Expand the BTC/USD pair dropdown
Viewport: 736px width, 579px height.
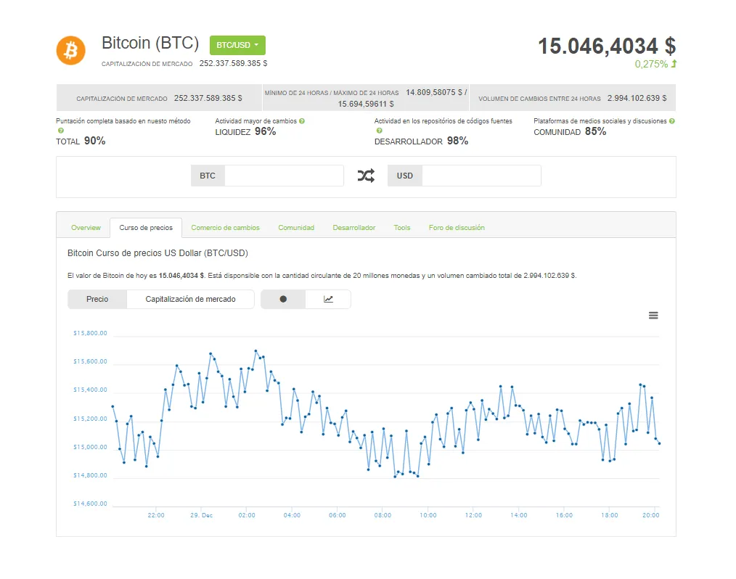pos(237,45)
